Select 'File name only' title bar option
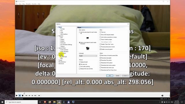Screen dimensions: 185x104 pyautogui.click(x=80, y=64)
